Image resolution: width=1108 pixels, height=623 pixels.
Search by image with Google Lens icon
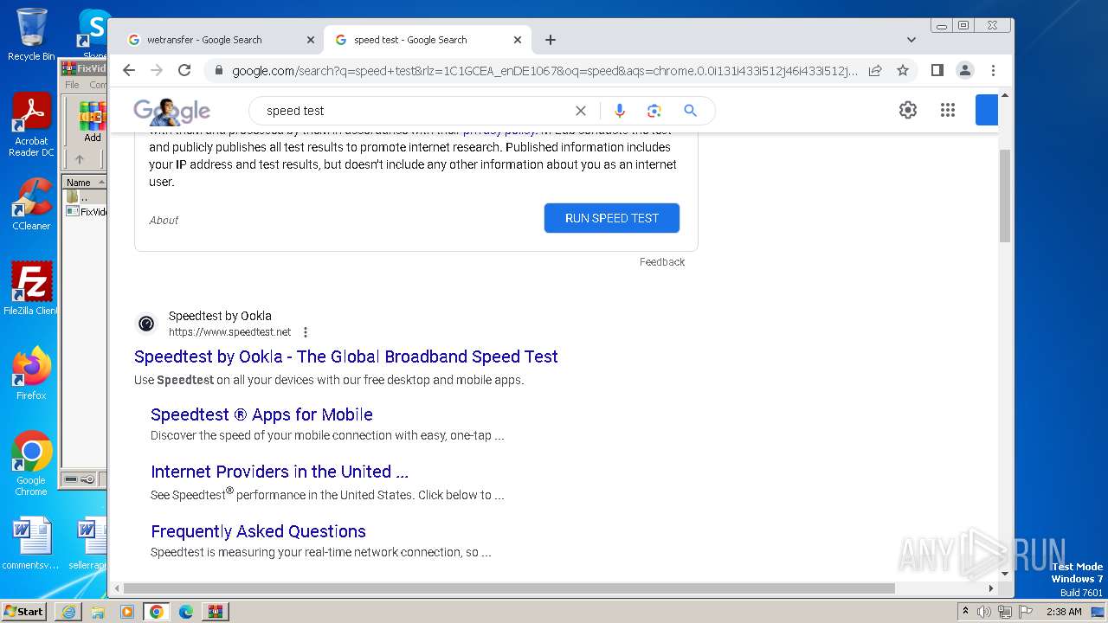coord(654,111)
